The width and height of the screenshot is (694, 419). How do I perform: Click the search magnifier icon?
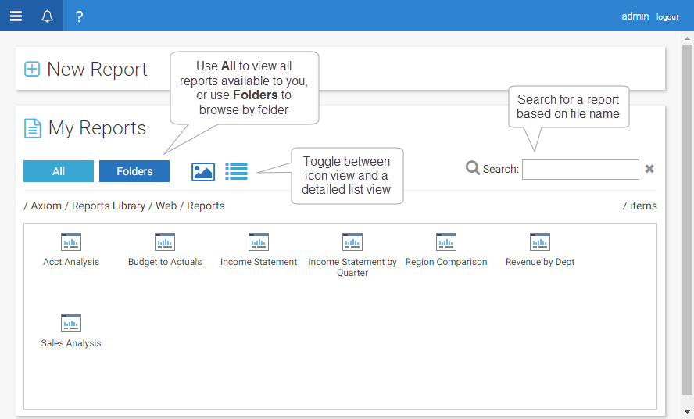coord(473,168)
